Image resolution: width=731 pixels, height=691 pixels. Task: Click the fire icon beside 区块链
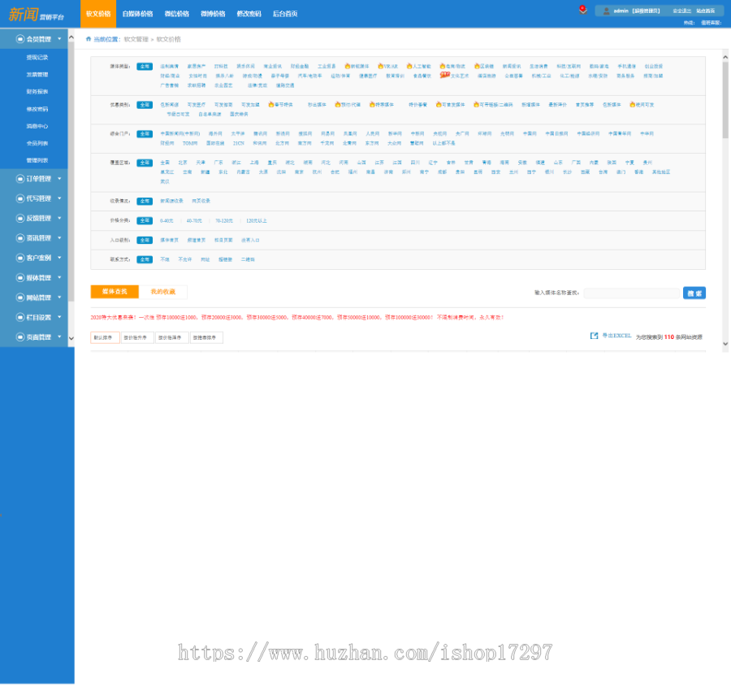(x=477, y=66)
